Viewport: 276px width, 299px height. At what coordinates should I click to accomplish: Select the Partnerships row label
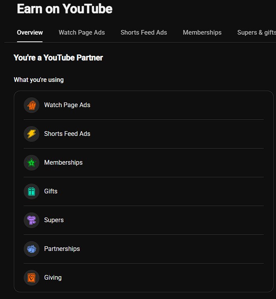click(62, 249)
